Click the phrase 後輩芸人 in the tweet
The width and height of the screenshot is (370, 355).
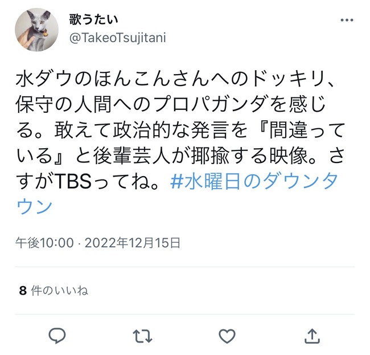(131, 156)
